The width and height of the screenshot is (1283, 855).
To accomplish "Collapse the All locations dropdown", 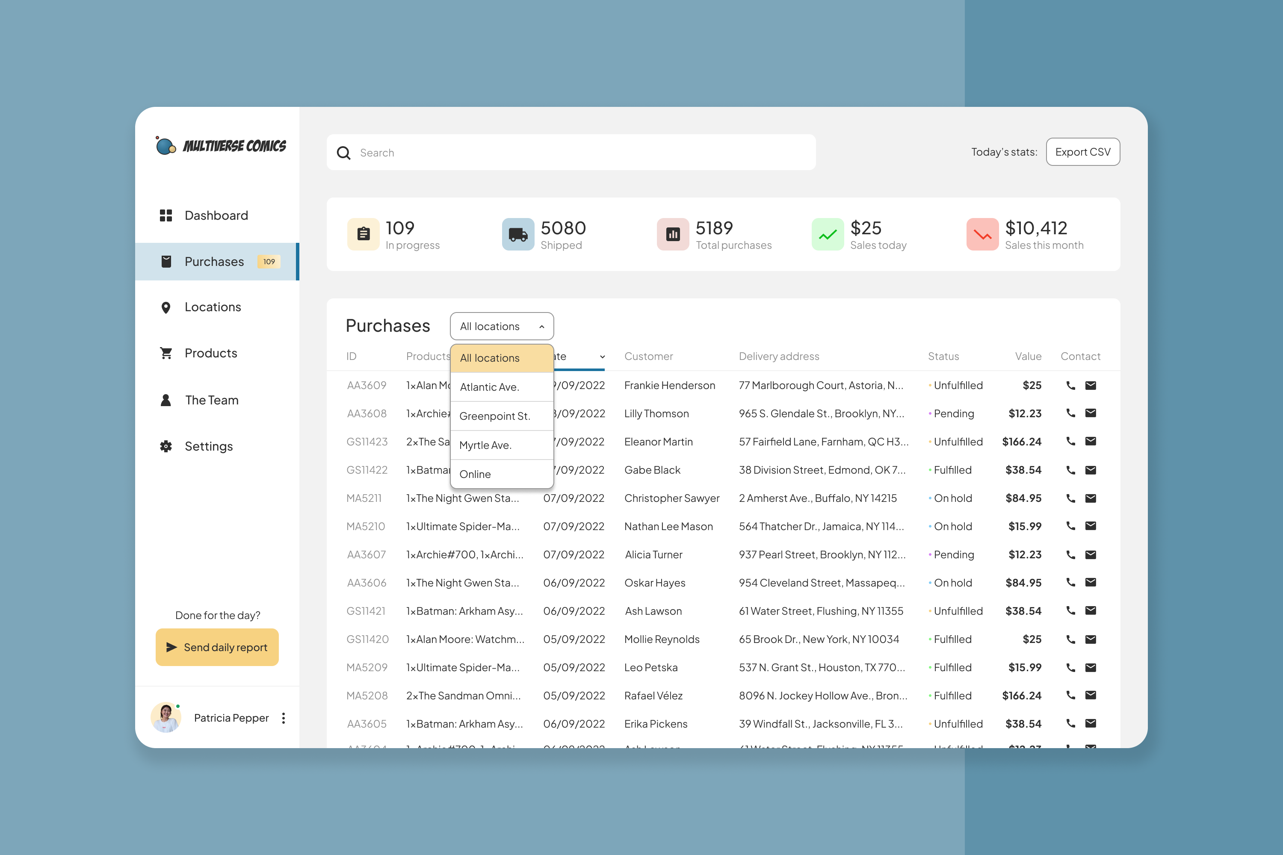I will click(x=501, y=326).
